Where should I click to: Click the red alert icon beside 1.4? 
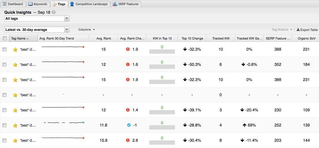click(x=128, y=110)
